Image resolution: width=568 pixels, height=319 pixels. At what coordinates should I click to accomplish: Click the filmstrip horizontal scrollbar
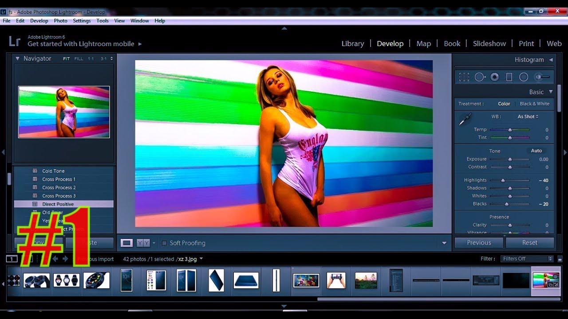(438, 299)
